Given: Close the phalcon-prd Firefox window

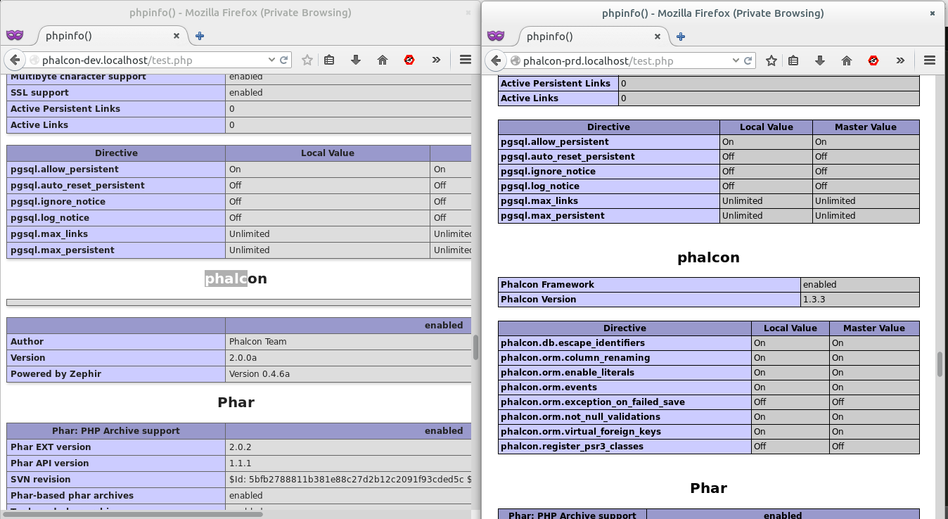Looking at the screenshot, I should tap(933, 13).
